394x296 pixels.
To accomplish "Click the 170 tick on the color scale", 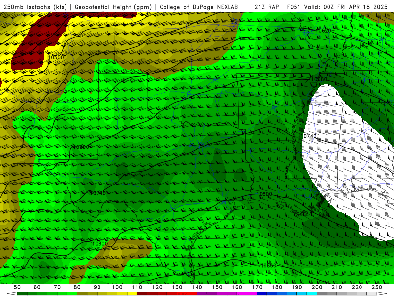I will point(257,287).
